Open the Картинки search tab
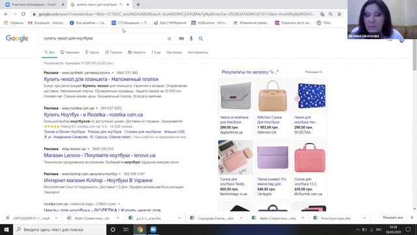Screen dimensions: 417x235 [x=70, y=52]
